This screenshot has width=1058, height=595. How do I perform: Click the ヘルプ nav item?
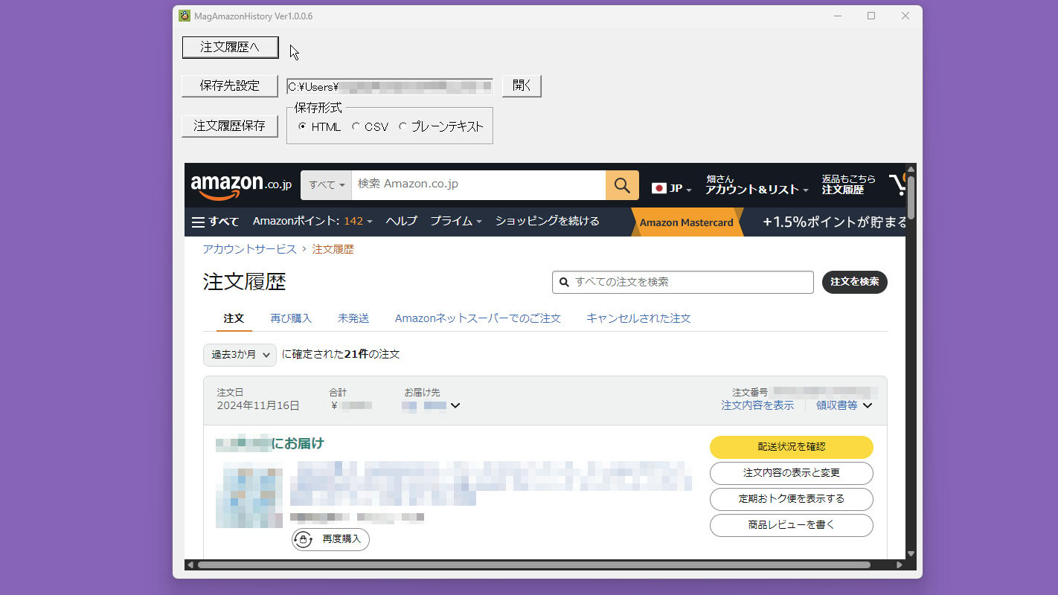tap(401, 221)
